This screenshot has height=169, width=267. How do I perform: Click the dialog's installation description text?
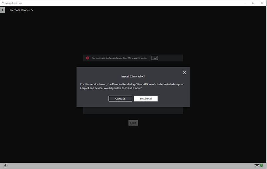[x=132, y=86]
